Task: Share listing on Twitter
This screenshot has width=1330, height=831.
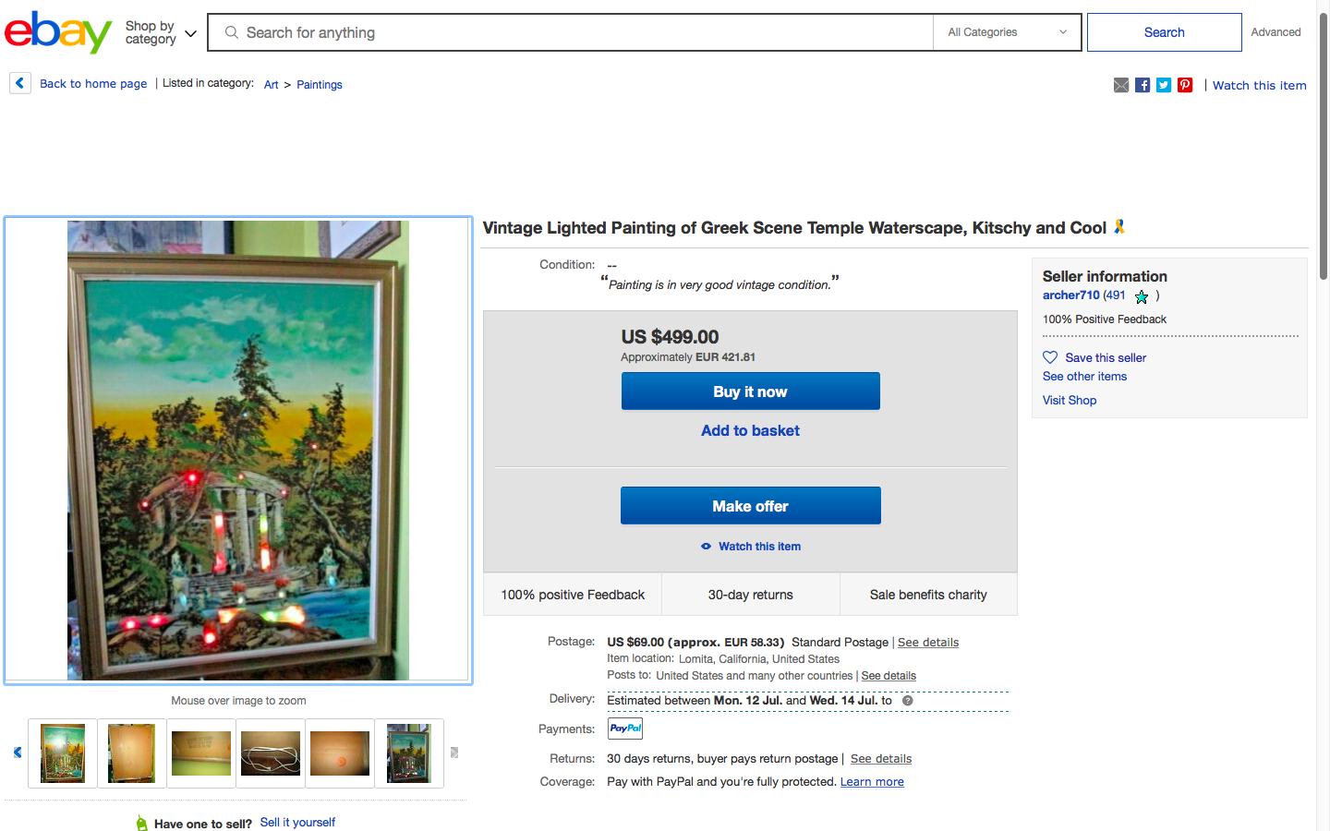Action: [x=1164, y=85]
